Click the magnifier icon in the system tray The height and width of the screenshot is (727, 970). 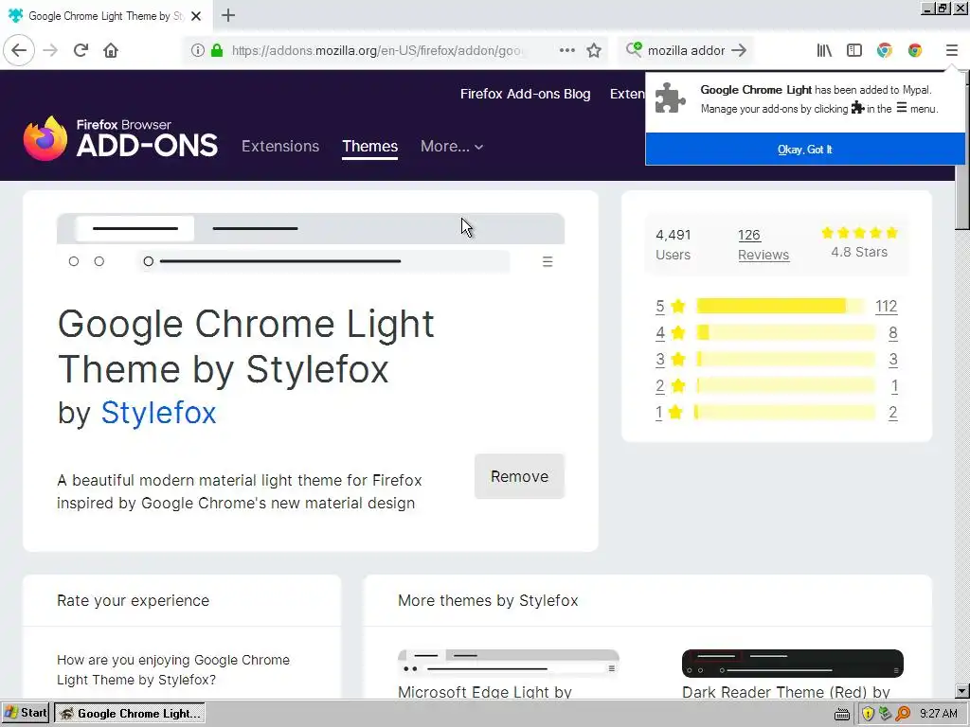click(903, 714)
